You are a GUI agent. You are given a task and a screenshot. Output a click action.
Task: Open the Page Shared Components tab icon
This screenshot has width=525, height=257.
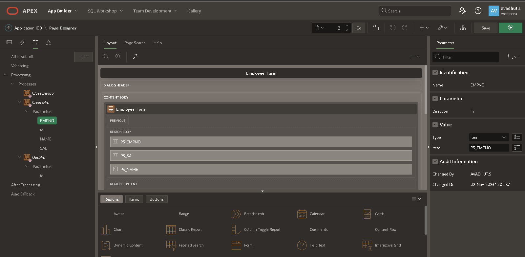tap(49, 42)
